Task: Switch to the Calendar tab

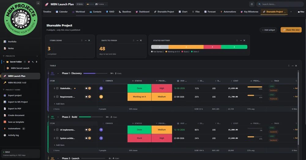Action: point(62,12)
